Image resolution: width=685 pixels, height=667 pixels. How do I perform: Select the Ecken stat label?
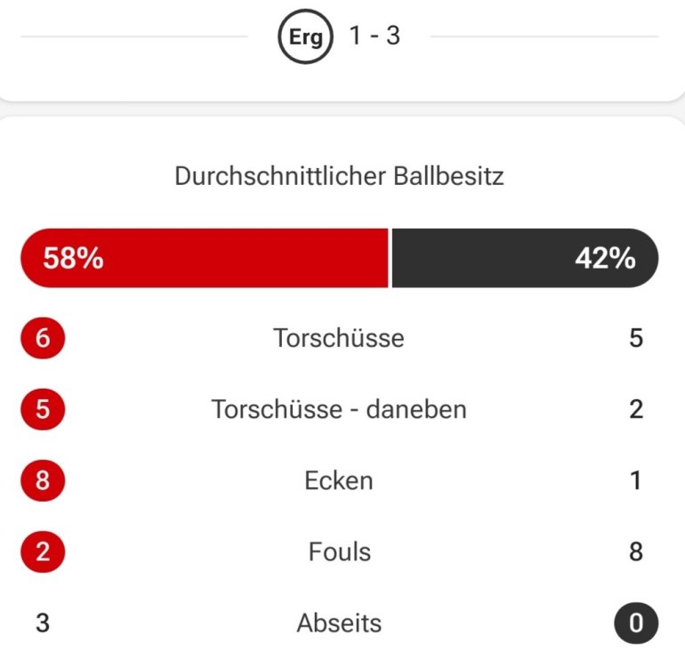(339, 480)
